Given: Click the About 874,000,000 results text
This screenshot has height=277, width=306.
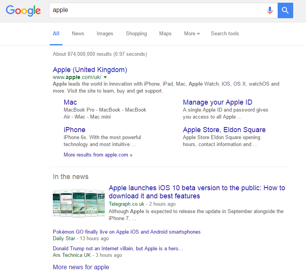Looking at the screenshot, I should pos(100,54).
